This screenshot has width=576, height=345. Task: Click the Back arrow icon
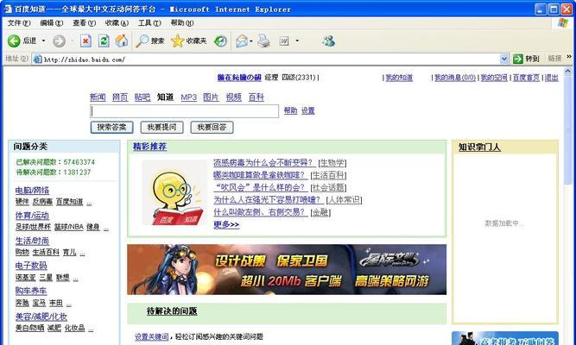tap(14, 41)
